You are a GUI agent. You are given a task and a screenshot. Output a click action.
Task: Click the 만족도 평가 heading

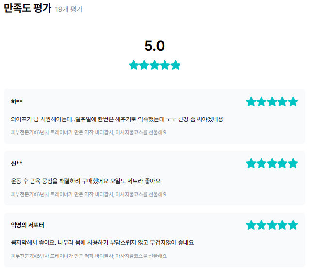(x=27, y=9)
